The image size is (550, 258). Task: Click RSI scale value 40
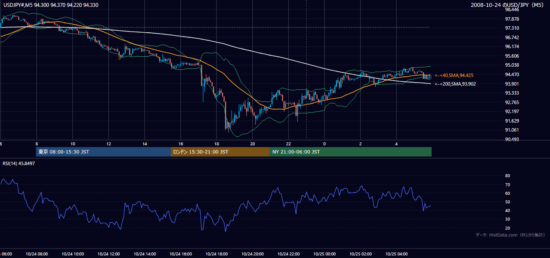(x=507, y=210)
